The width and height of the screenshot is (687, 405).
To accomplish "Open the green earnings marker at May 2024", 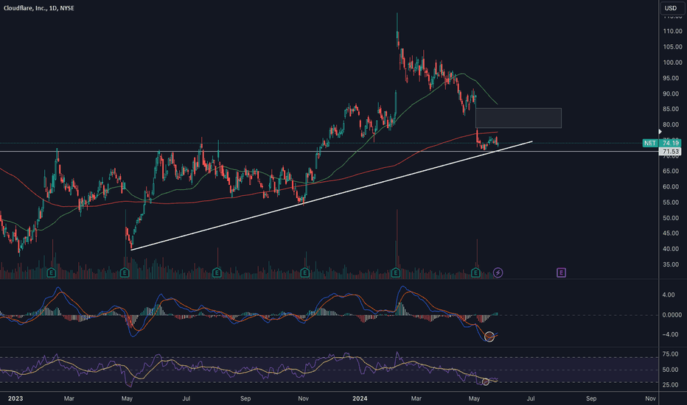I will tap(476, 272).
